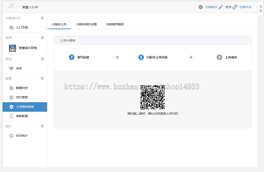Collapse the 粉丝 sidebar section
The image size is (264, 172).
coord(42,59)
